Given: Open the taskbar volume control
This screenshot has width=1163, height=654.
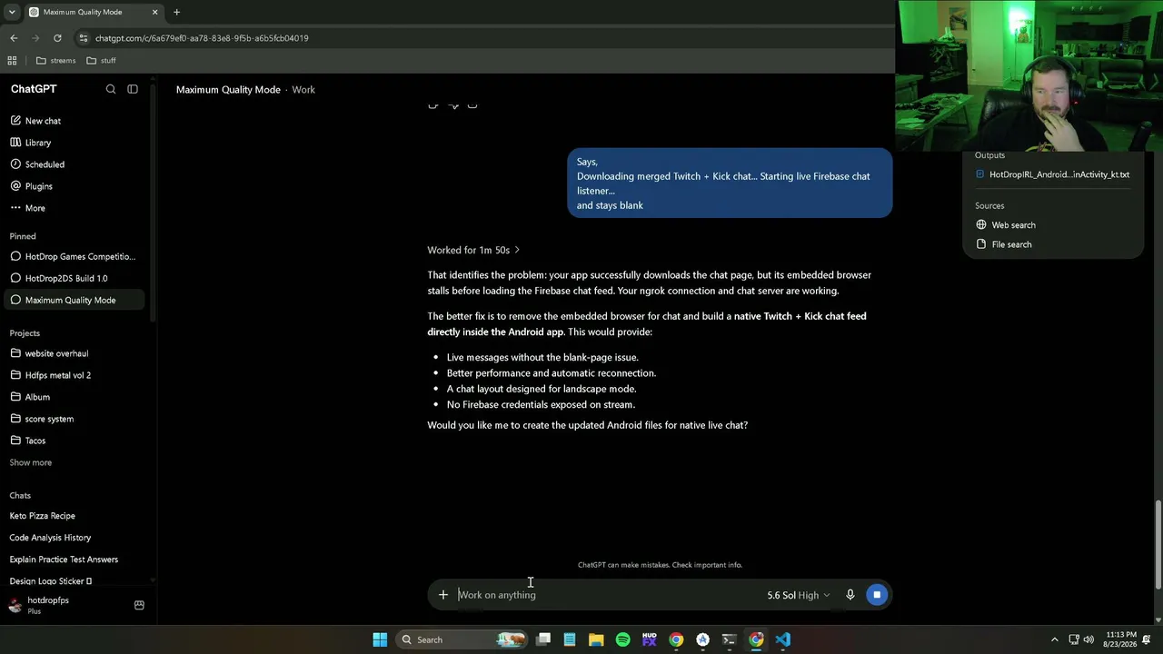Looking at the screenshot, I should click(x=1088, y=639).
